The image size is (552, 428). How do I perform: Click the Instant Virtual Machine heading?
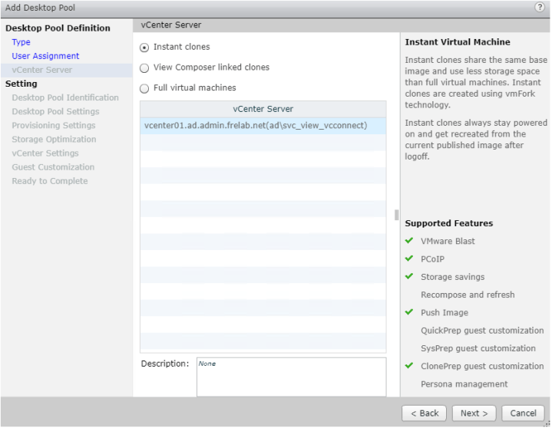458,42
